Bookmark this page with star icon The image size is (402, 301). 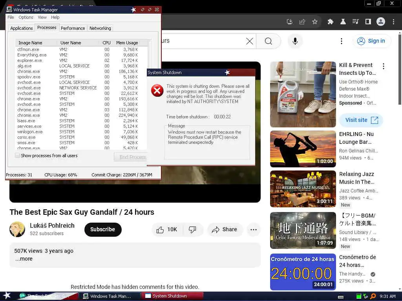click(x=314, y=22)
